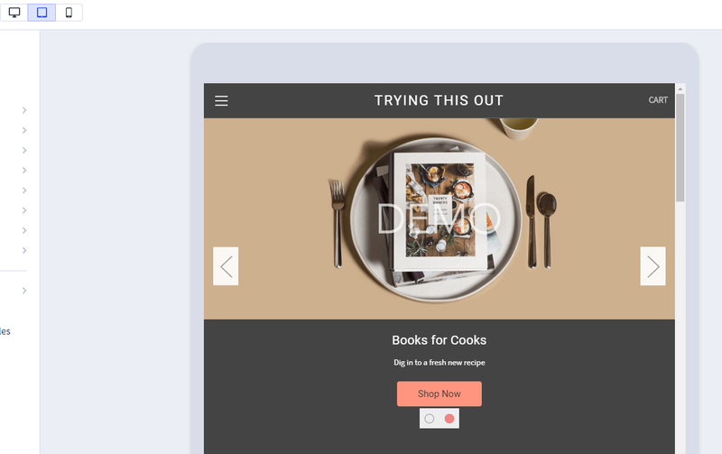Advance to next carousel slide arrow
Image resolution: width=722 pixels, height=454 pixels.
[653, 266]
